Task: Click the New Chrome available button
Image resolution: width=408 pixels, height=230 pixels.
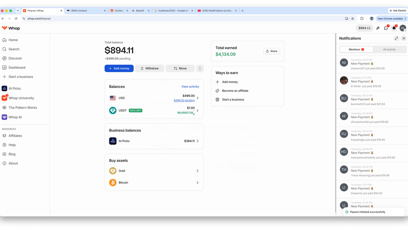Action: [x=392, y=19]
